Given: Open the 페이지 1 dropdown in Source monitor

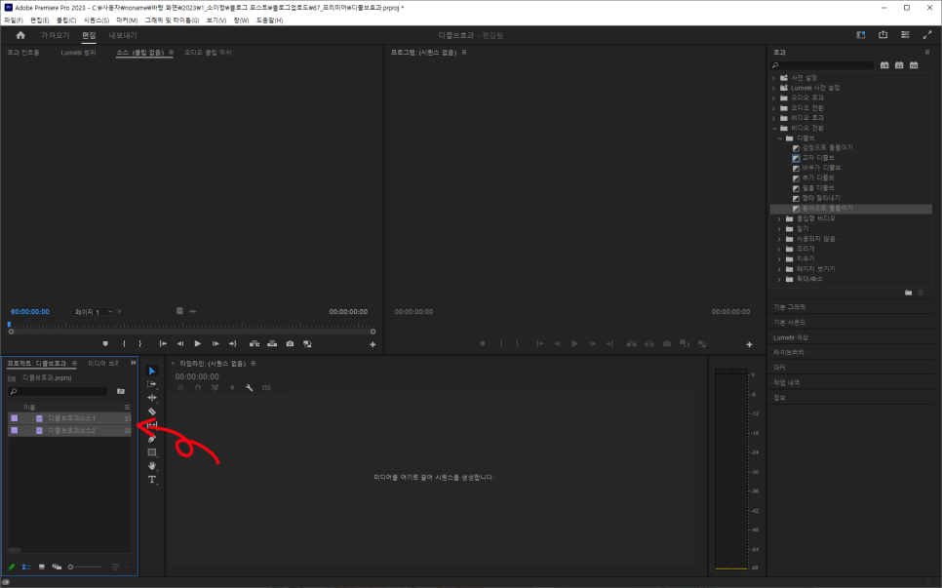Looking at the screenshot, I should pos(95,311).
